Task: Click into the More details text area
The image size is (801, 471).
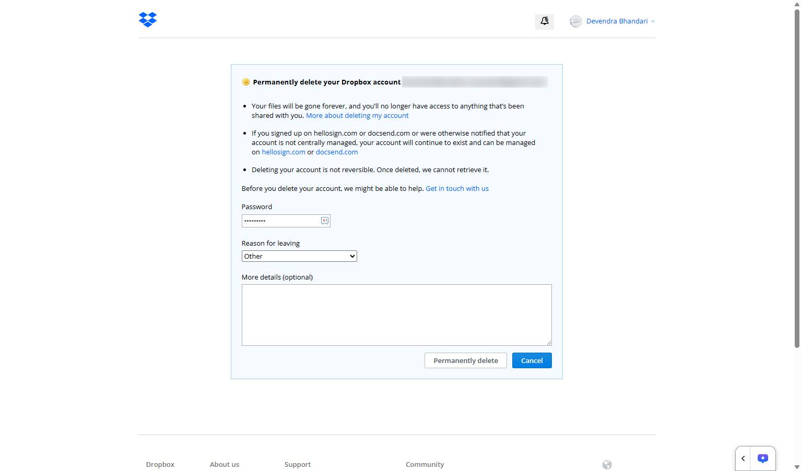Action: [x=397, y=315]
